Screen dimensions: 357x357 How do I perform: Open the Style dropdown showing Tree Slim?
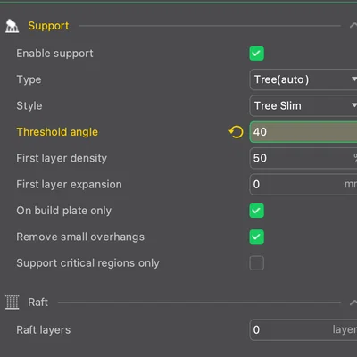click(x=303, y=105)
